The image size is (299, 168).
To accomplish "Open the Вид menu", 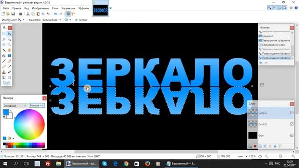I will tap(27, 8).
